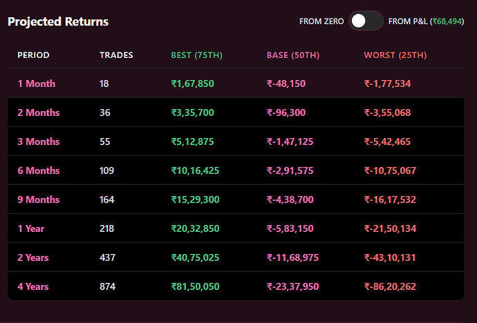
Task: Click the WORST (25TH) column header
Action: coord(395,55)
